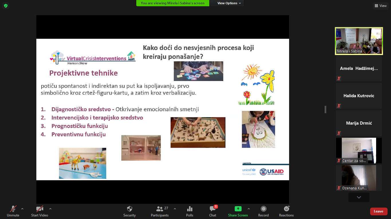Image resolution: width=391 pixels, height=219 pixels.
Task: Toggle Start Video camera on
Action: pos(40,209)
